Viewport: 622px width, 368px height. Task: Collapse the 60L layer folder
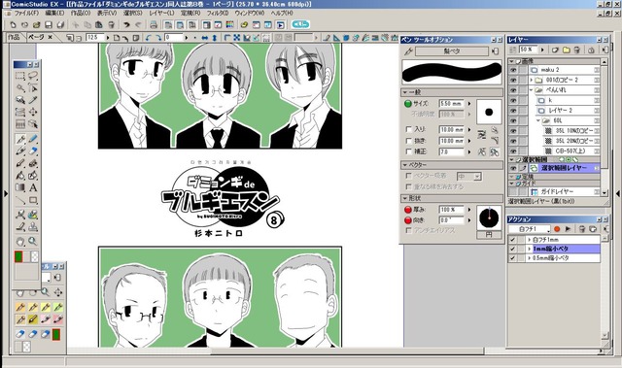538,120
